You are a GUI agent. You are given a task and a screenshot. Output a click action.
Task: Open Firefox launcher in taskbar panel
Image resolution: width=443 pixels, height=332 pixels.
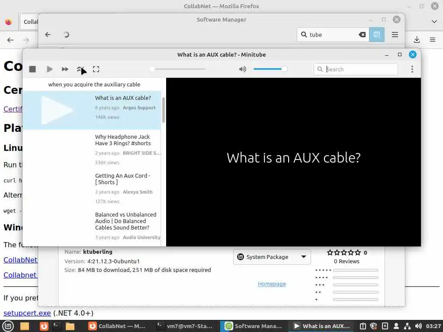click(x=44, y=326)
